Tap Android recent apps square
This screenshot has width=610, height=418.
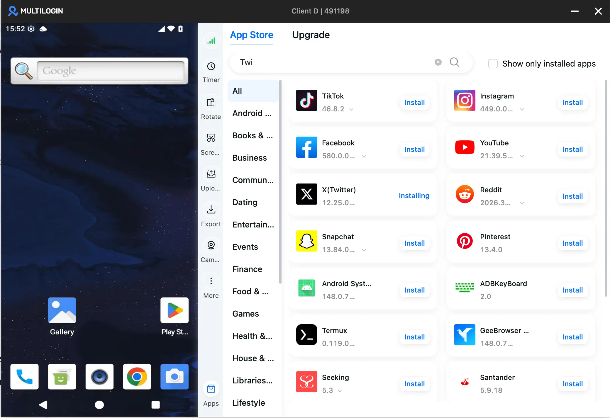[x=155, y=405]
